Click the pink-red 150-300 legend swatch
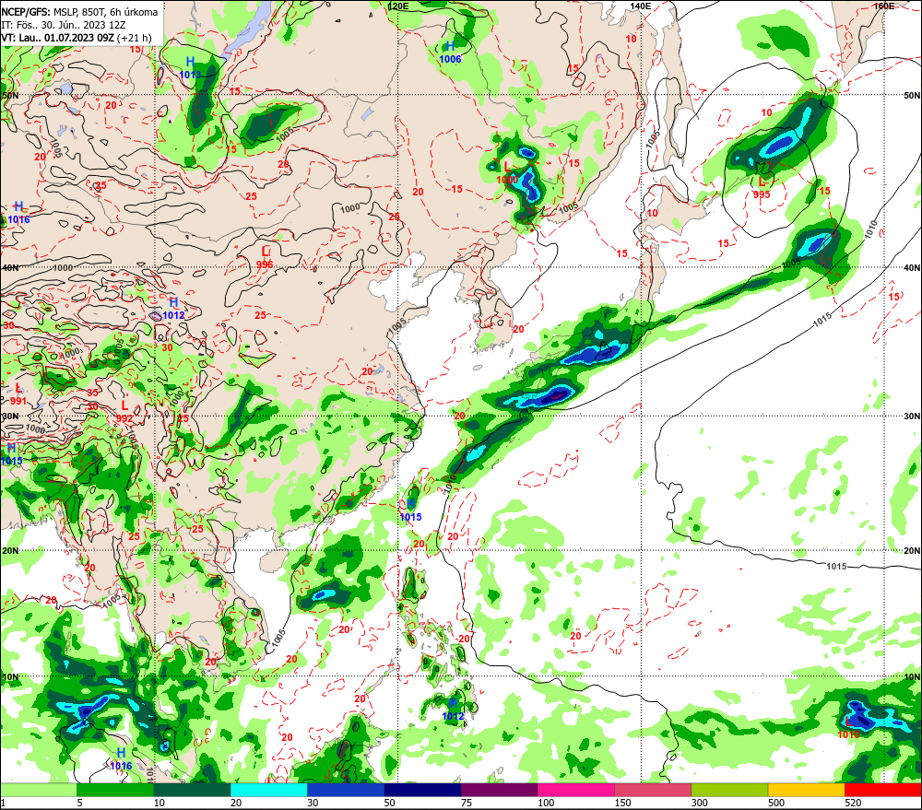This screenshot has height=810, width=922. click(653, 790)
